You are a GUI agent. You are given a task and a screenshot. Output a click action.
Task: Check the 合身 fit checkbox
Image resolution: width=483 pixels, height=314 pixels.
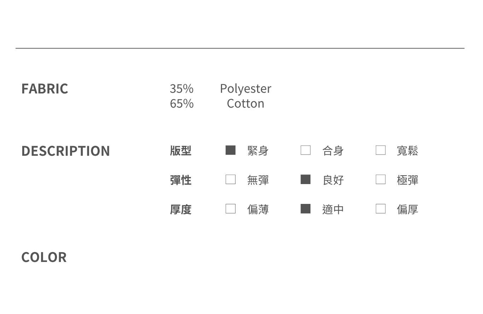click(x=305, y=150)
